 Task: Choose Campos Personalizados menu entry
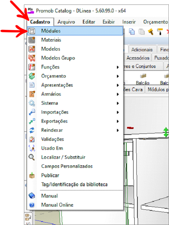coord(75,166)
